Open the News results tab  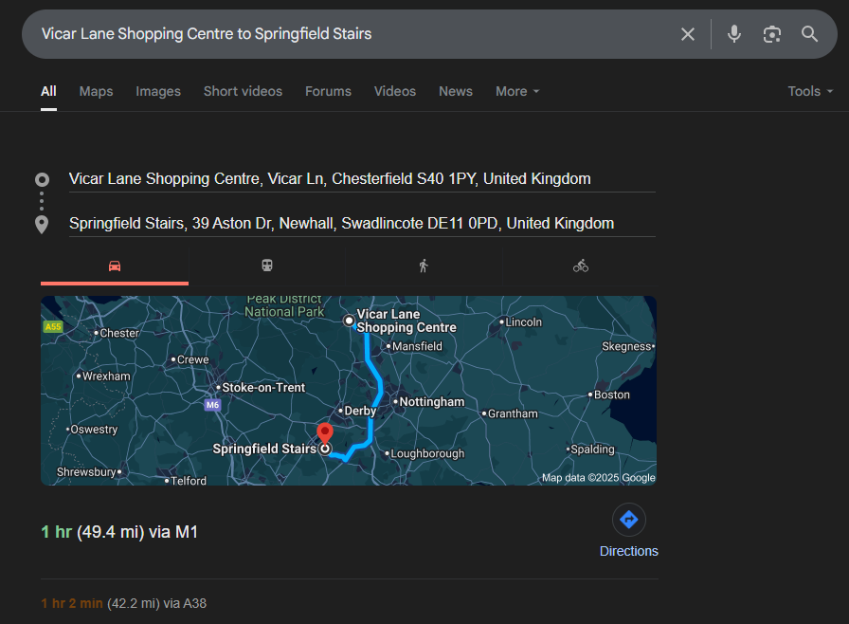455,91
